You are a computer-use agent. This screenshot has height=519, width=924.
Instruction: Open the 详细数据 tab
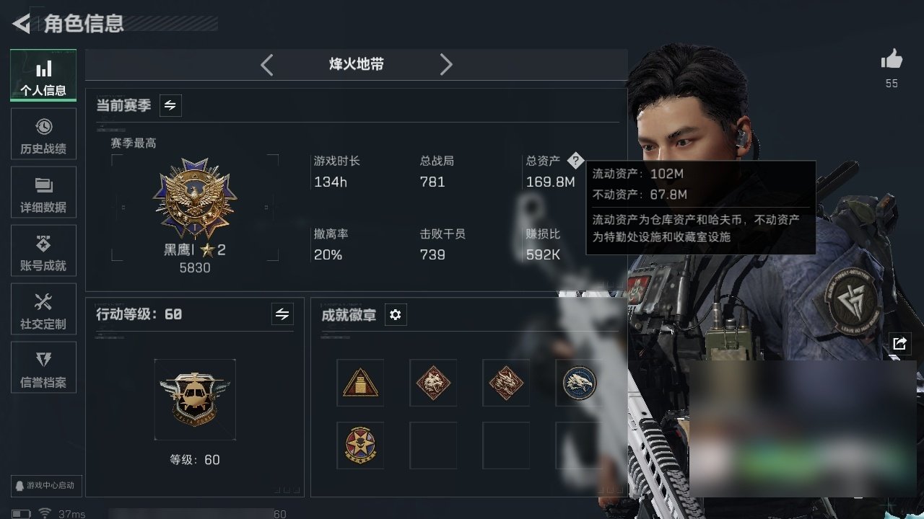(43, 195)
